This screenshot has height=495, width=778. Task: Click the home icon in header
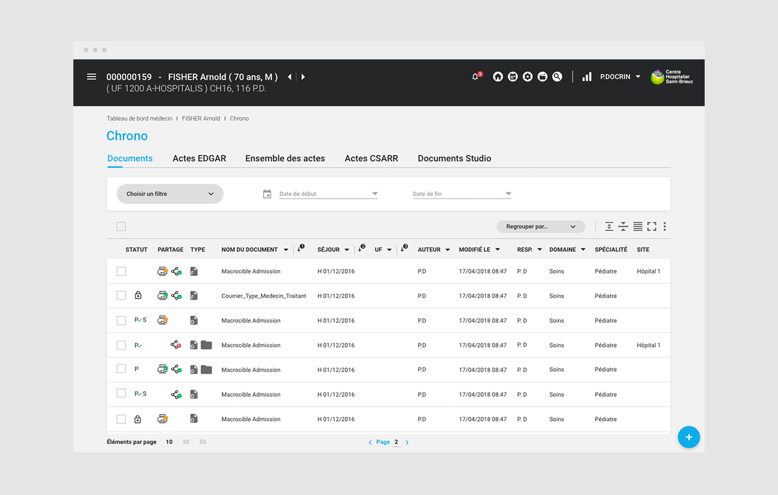pyautogui.click(x=498, y=77)
